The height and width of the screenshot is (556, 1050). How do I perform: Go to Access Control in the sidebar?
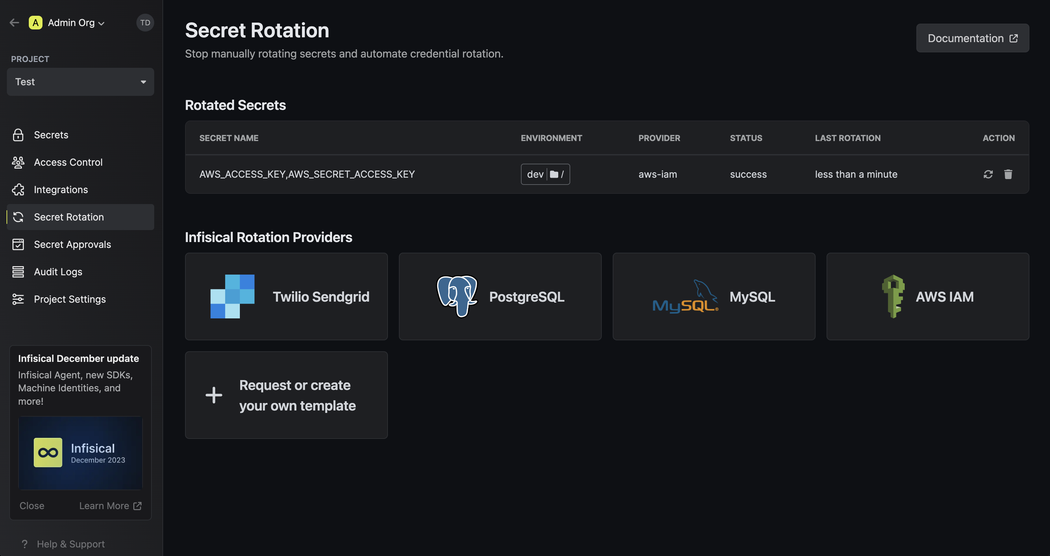tap(80, 162)
